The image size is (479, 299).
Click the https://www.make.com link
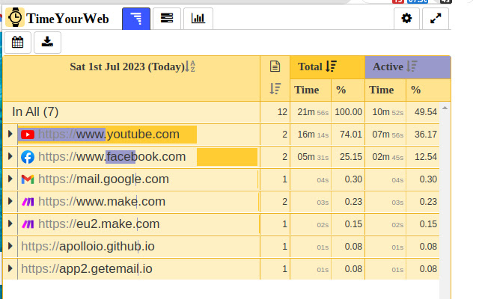102,202
